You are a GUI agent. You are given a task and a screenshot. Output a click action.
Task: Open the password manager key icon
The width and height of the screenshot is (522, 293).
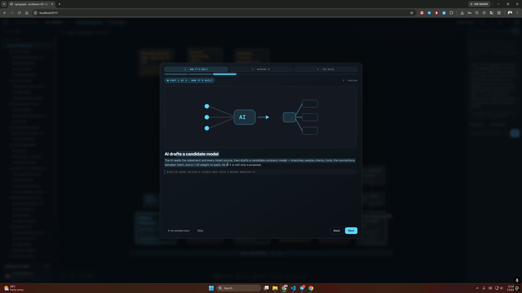(470, 13)
